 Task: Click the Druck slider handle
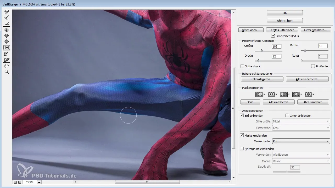pos(258,61)
